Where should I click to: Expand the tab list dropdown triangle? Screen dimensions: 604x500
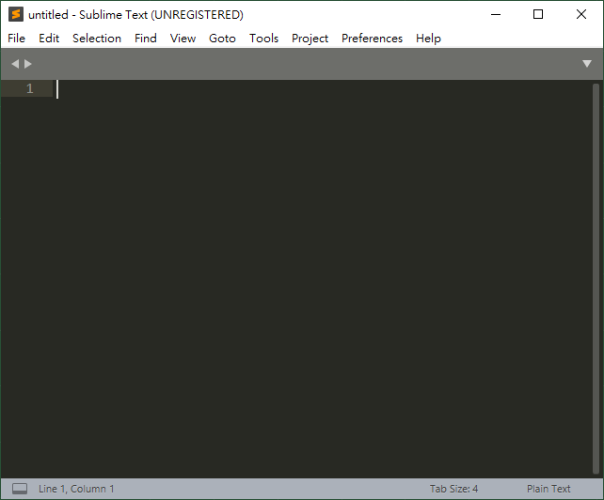pyautogui.click(x=587, y=64)
